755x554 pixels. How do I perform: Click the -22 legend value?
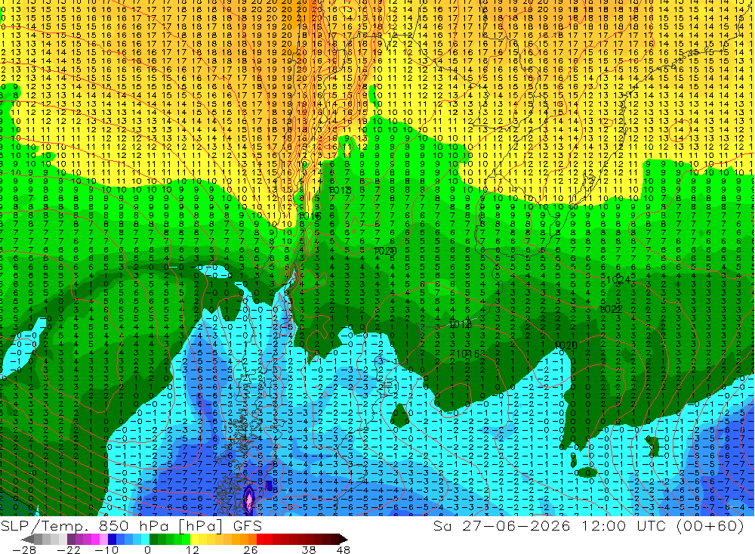point(69,550)
